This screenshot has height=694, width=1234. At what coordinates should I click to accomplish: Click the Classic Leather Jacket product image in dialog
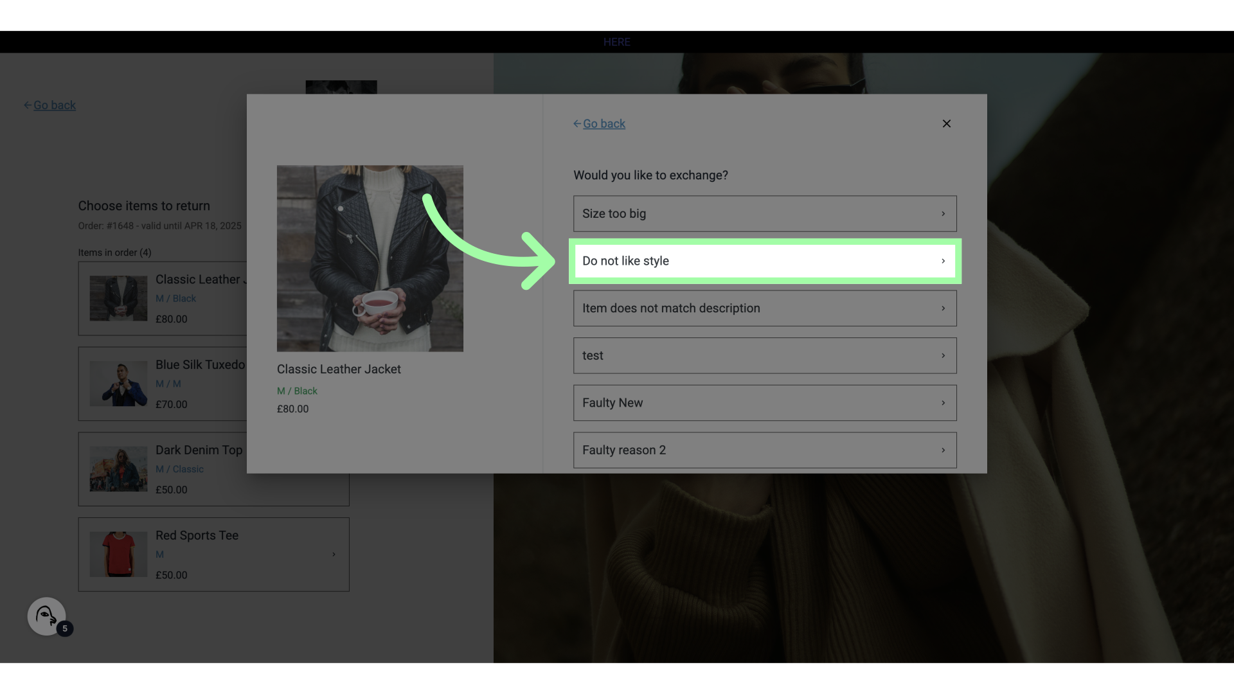370,258
